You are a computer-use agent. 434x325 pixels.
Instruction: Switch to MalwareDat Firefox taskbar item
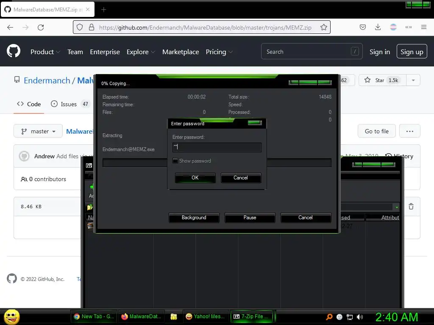click(x=142, y=317)
